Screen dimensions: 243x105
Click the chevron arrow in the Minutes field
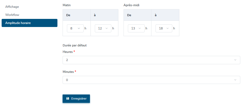pos(235,80)
